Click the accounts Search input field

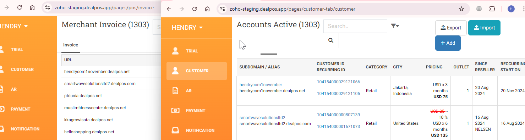point(355,26)
